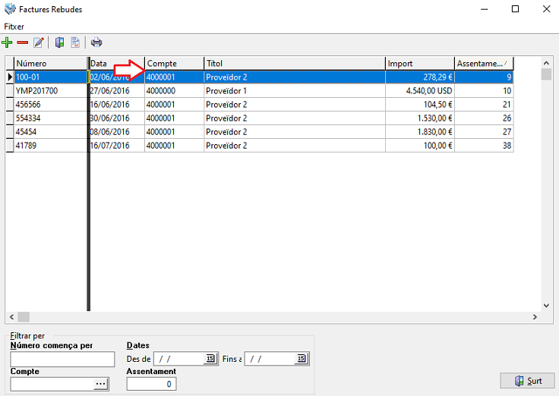Click the date 27/06/2016 cell
Viewport: 559px width, 396px height.
[117, 91]
